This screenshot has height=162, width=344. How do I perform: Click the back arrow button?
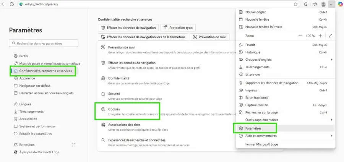click(x=4, y=4)
